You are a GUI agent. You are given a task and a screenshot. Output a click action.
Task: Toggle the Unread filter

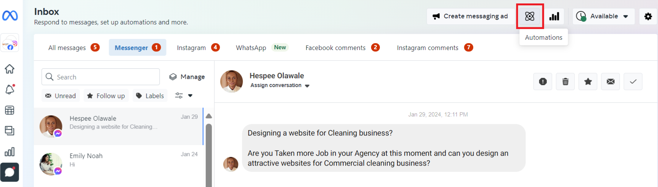60,96
